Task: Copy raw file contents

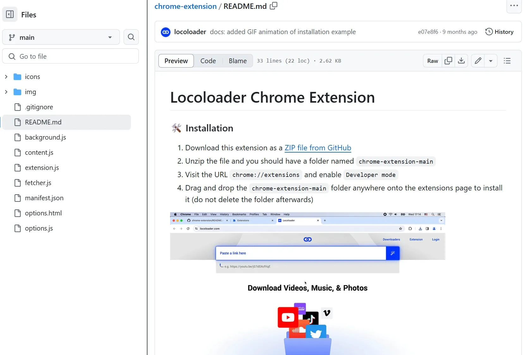Action: [x=448, y=61]
